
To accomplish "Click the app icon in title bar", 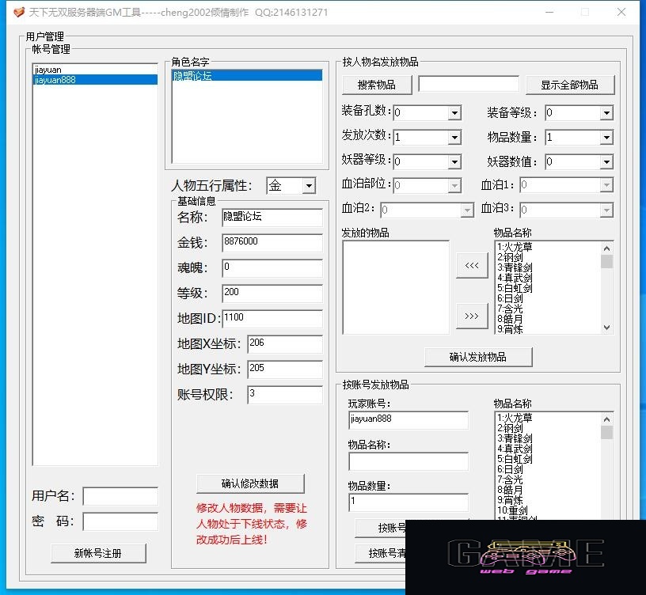I will click(x=18, y=12).
